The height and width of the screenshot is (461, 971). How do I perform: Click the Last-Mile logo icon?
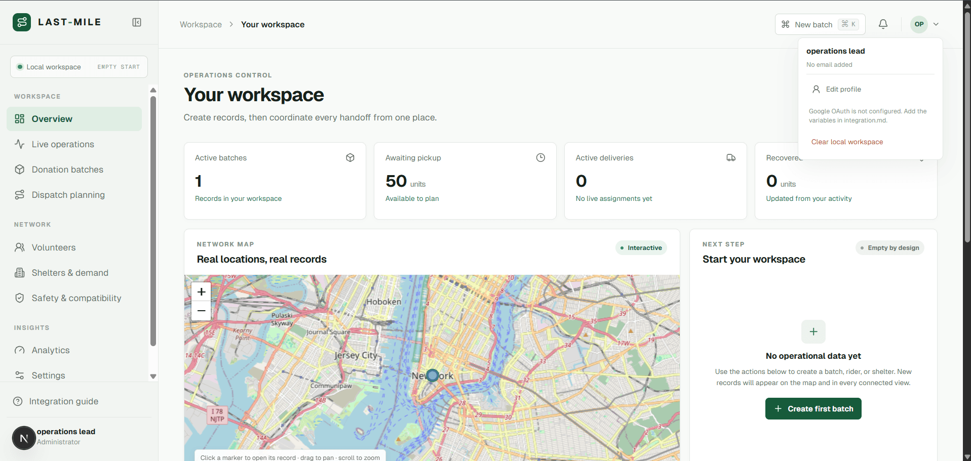(x=21, y=22)
